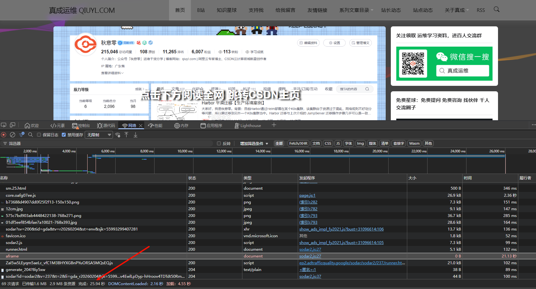Switch to the 控制台 DevTools tab
536x289 pixels.
81,125
